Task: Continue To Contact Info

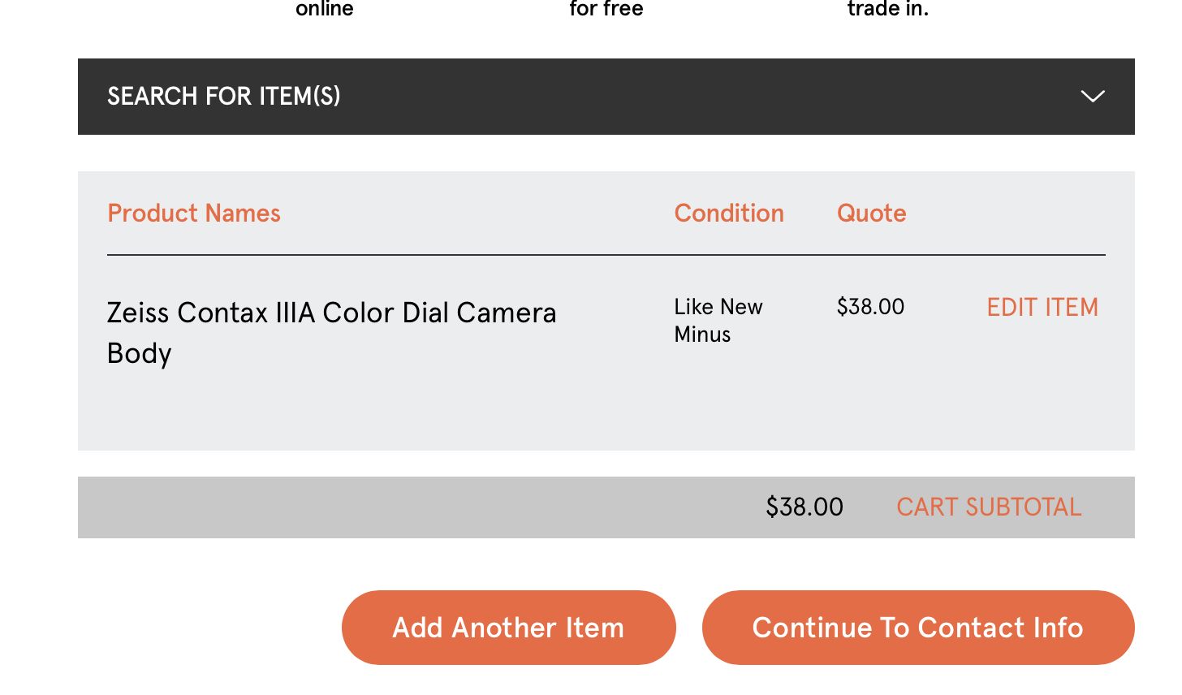Action: click(x=918, y=628)
